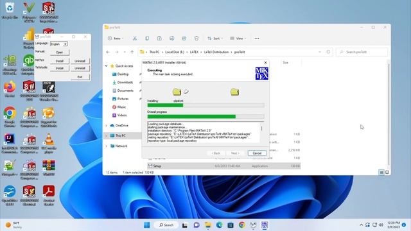Click the MiKTeX installer taskbar icon
This screenshot has width=411, height=231.
[264, 225]
